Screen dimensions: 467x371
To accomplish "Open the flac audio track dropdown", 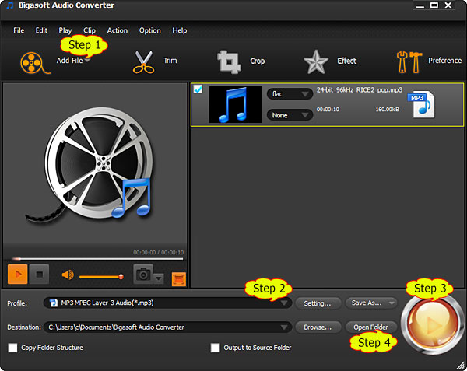I will 290,94.
